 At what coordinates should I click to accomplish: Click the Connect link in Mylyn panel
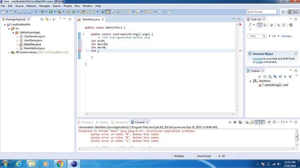(x=257, y=59)
